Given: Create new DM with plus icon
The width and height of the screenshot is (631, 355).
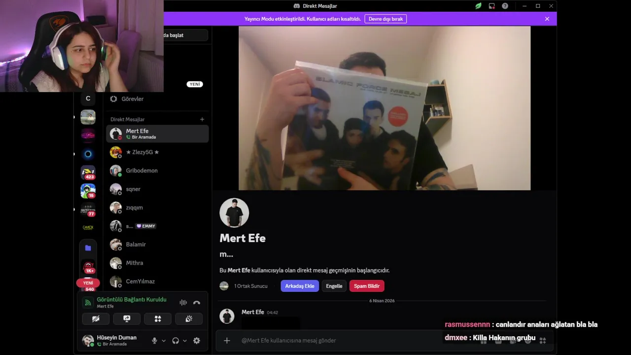Looking at the screenshot, I should tap(202, 119).
